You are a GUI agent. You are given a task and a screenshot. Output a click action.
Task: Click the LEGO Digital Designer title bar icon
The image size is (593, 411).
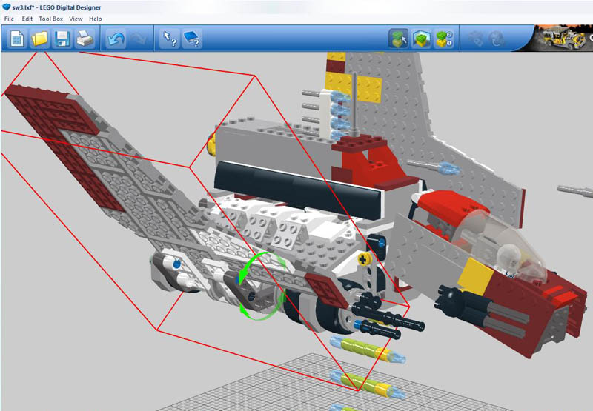pos(7,7)
